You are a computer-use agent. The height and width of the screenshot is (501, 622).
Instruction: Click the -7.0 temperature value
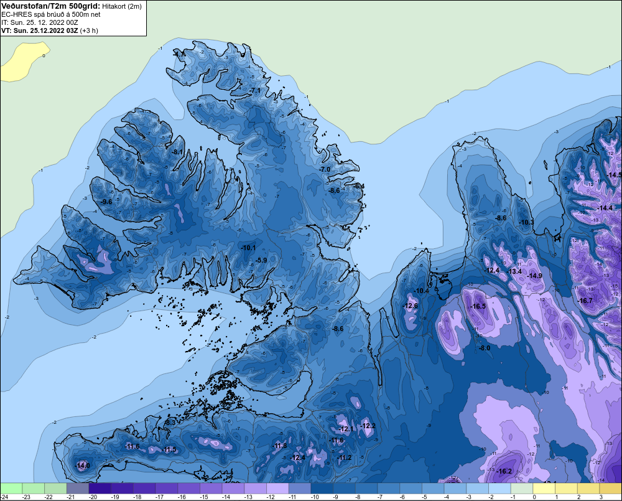[325, 169]
